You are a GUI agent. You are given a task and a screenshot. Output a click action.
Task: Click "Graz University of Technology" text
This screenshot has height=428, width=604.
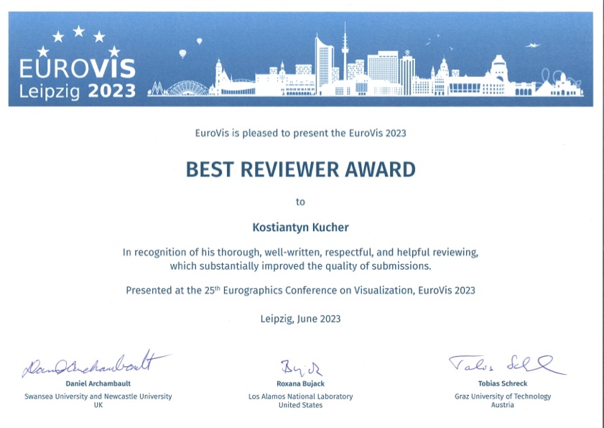[x=503, y=396]
